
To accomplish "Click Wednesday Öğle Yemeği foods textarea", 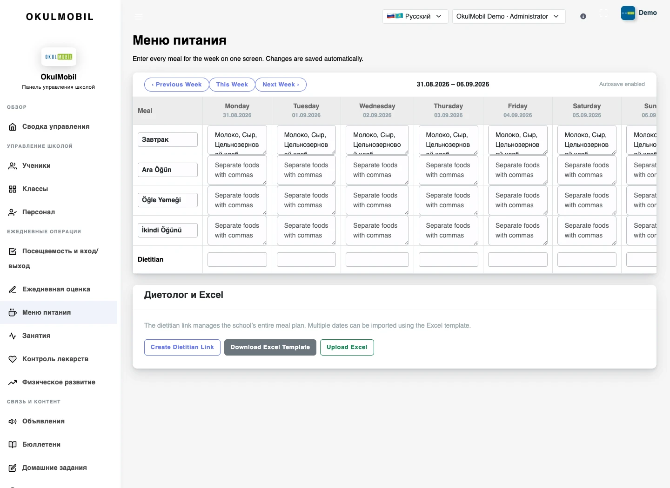I will [377, 200].
